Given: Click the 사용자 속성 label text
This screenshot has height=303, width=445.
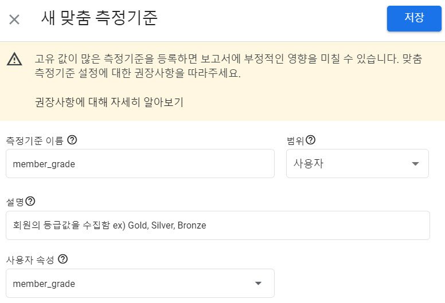Looking at the screenshot, I should [30, 259].
